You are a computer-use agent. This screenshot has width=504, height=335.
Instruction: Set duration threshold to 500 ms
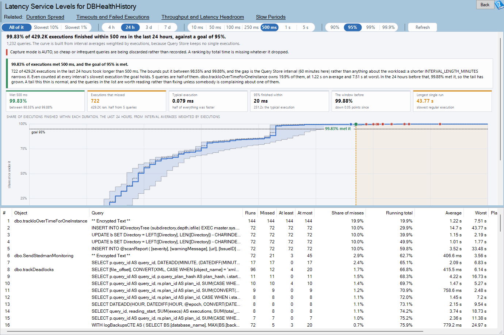click(x=269, y=27)
